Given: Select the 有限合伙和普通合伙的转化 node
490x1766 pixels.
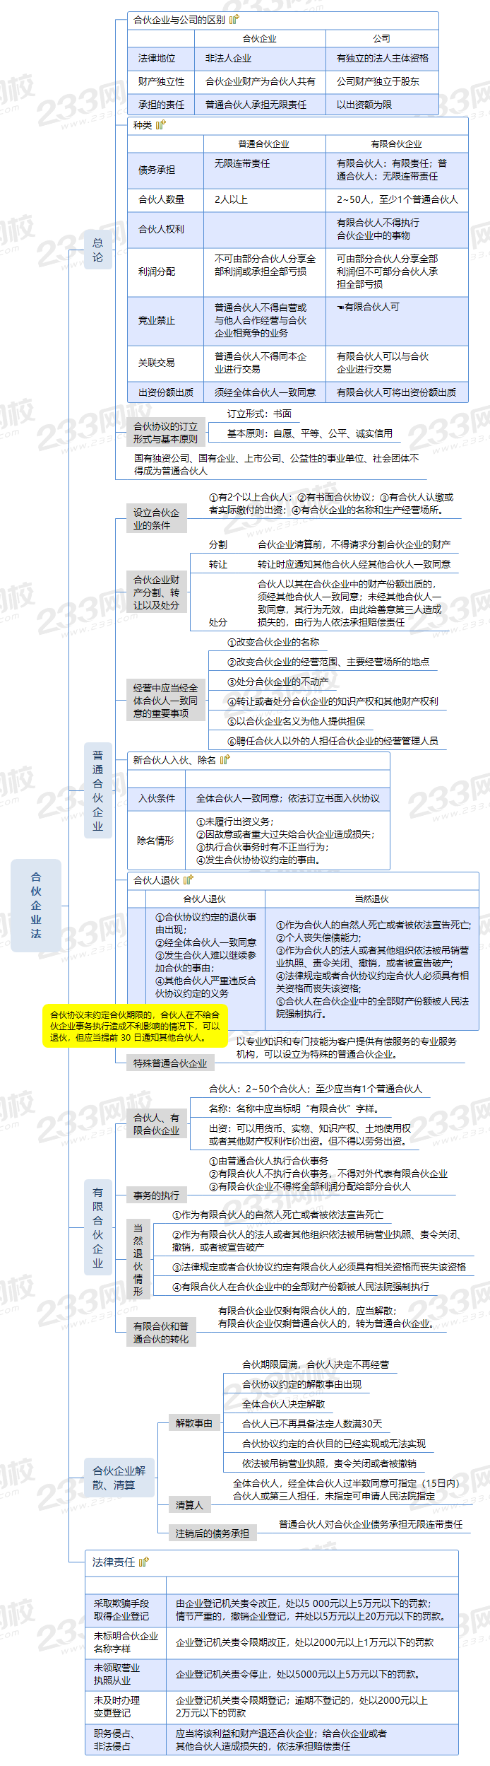Looking at the screenshot, I should tap(162, 1333).
